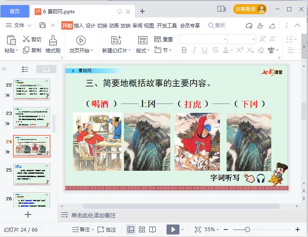Click the Save icon in quick toolbar

[x=43, y=25]
